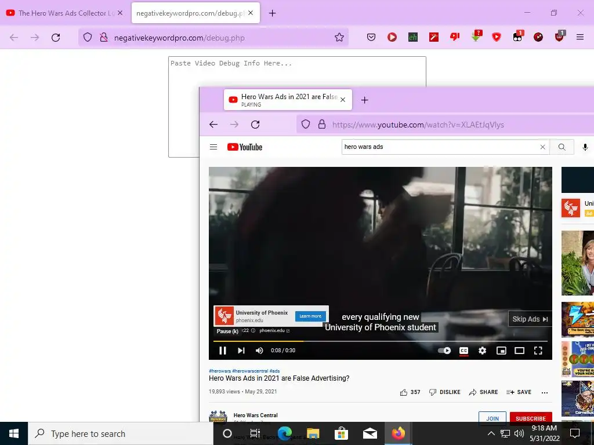Show site security lock info for youtube.com
The width and height of the screenshot is (594, 445).
coord(321,124)
